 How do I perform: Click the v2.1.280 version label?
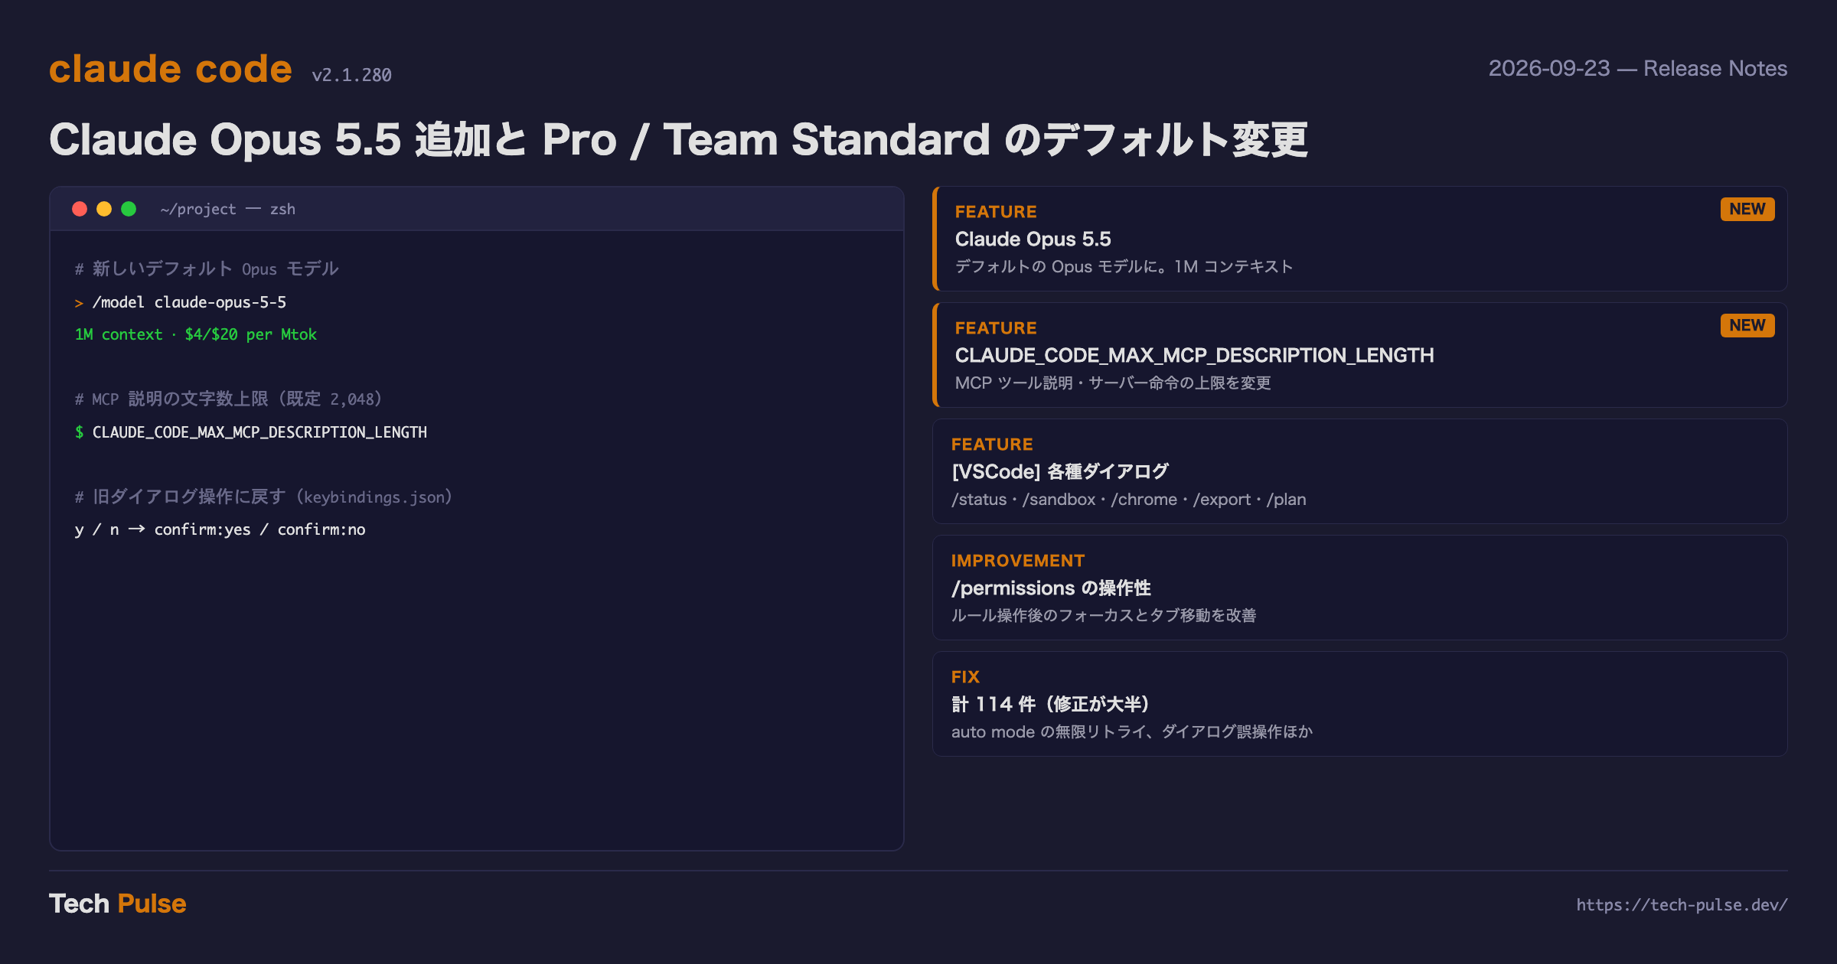tap(351, 75)
